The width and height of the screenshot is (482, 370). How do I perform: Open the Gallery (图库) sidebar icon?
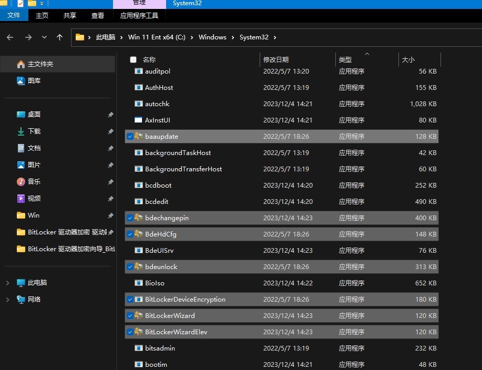pos(21,81)
